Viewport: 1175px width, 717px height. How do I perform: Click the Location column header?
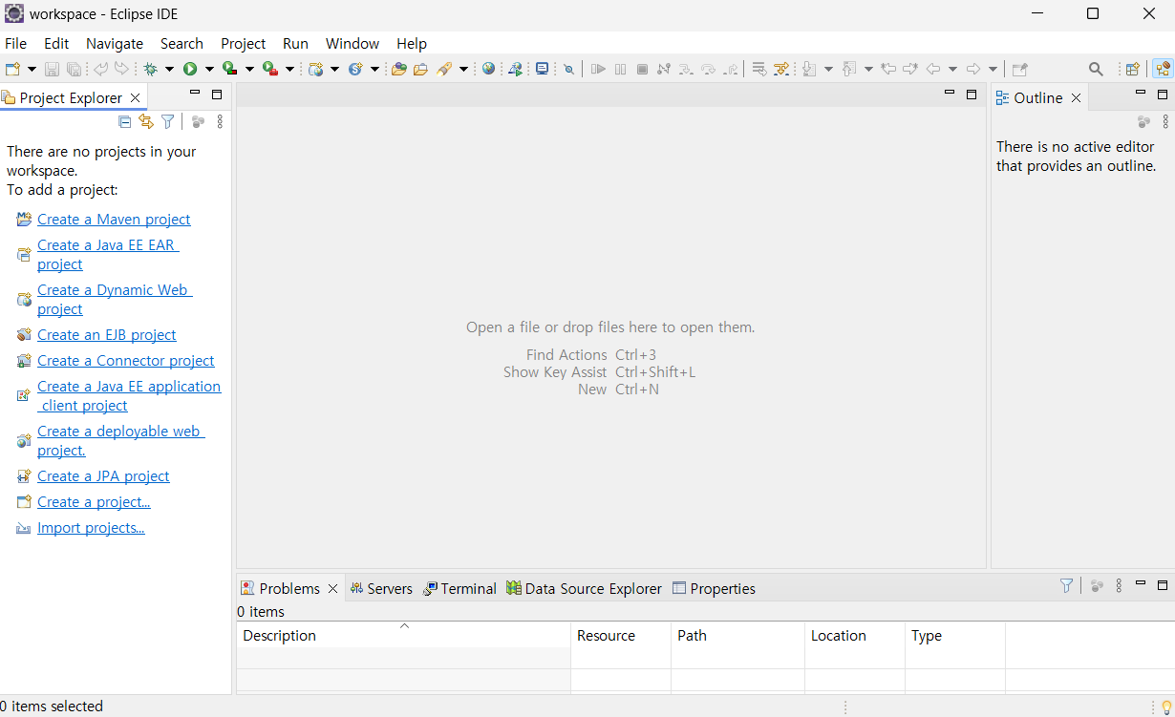coord(855,635)
